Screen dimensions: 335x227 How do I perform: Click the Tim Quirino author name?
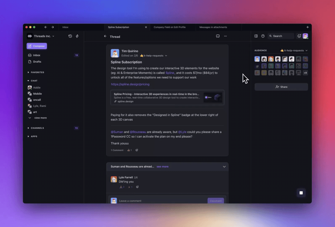(x=130, y=51)
